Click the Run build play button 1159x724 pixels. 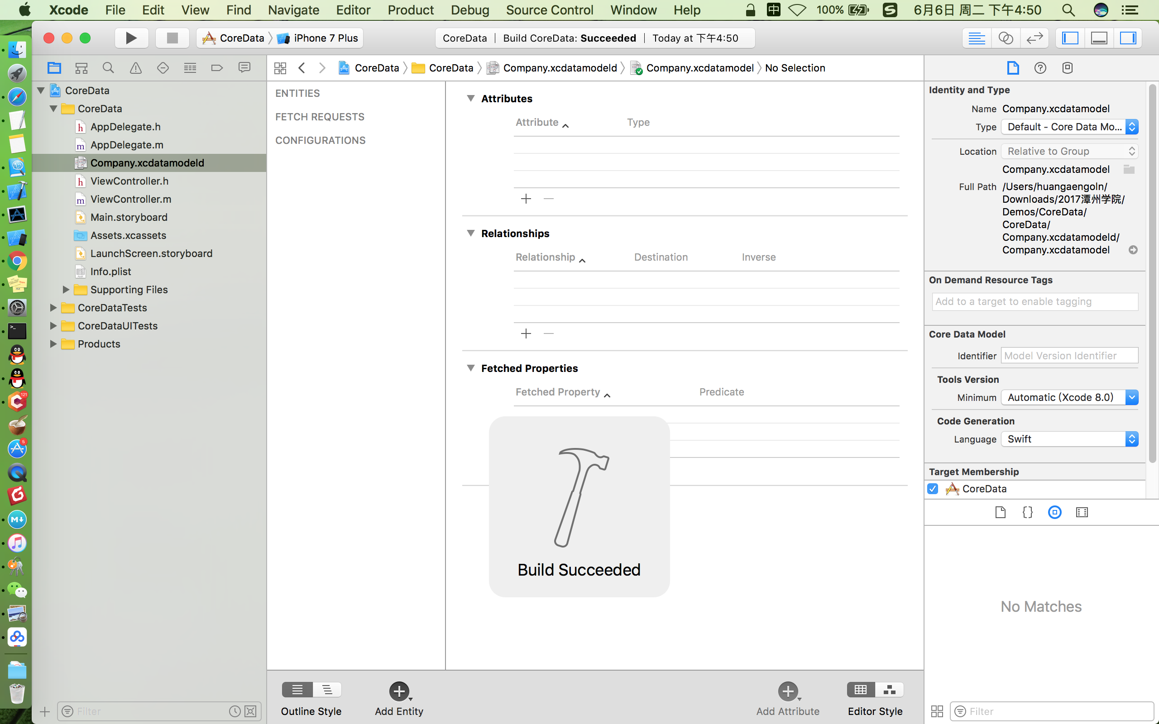(131, 38)
